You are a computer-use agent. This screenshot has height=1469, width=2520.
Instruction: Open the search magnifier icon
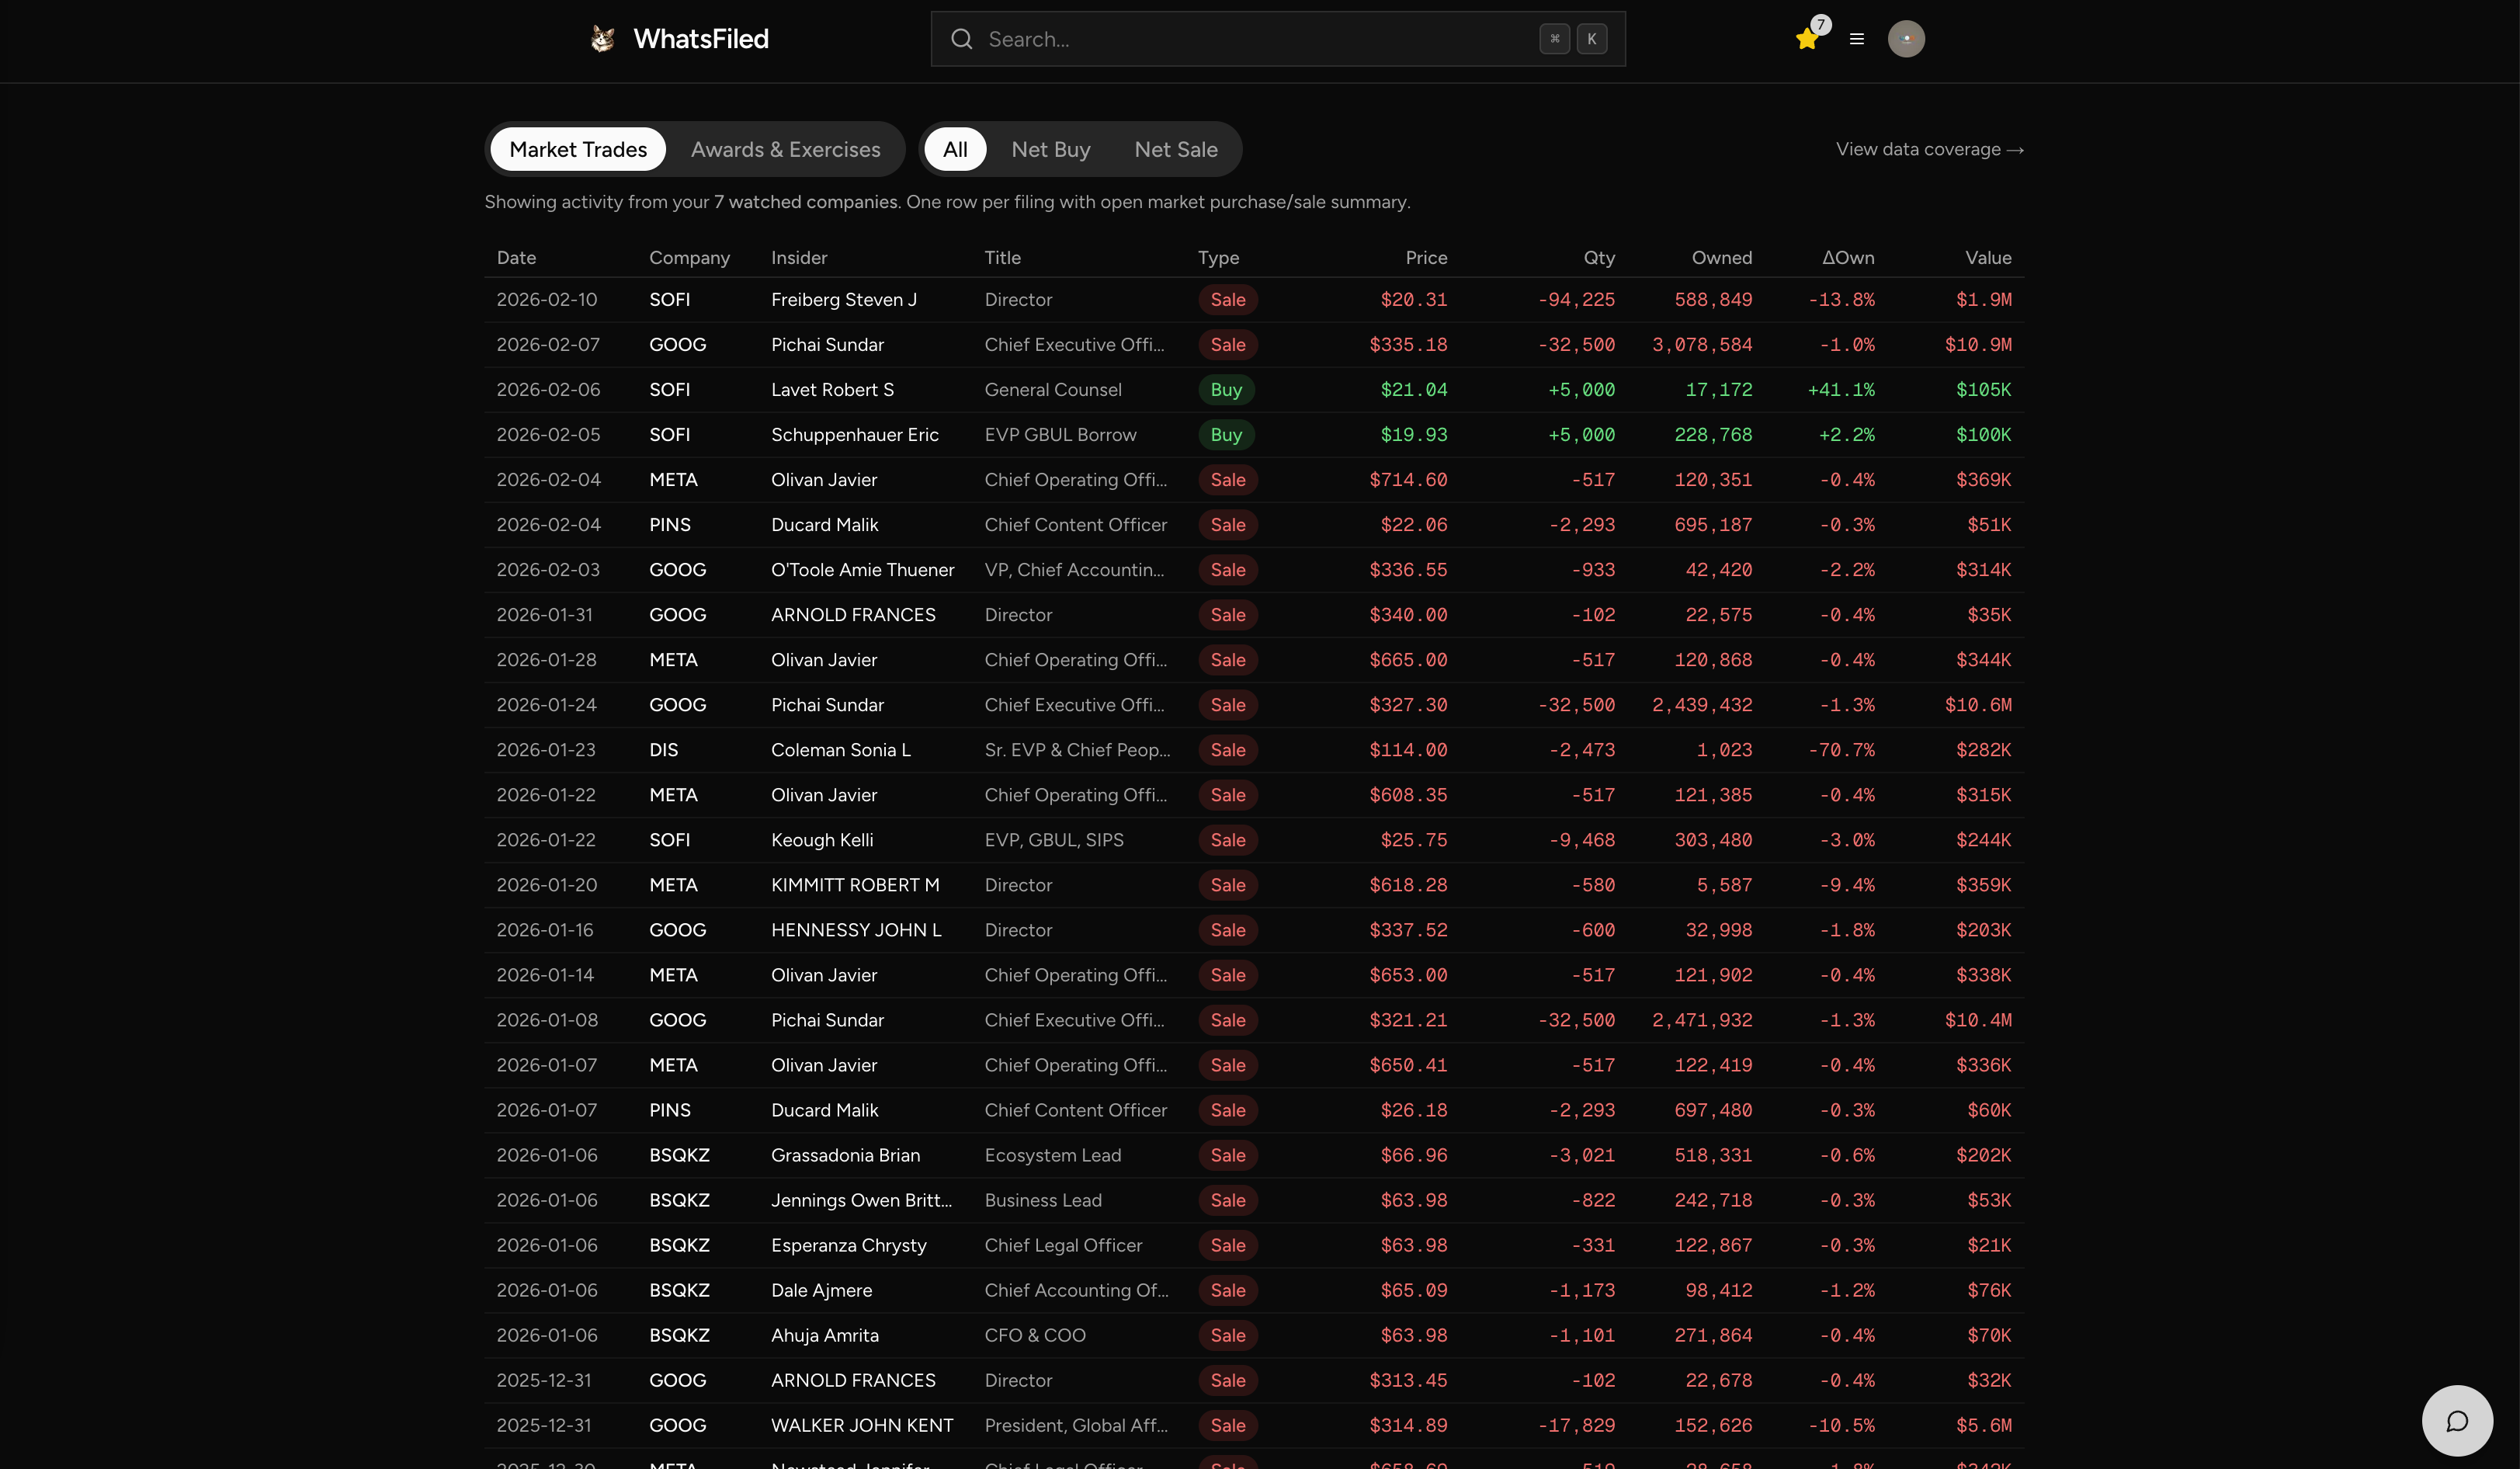point(961,39)
